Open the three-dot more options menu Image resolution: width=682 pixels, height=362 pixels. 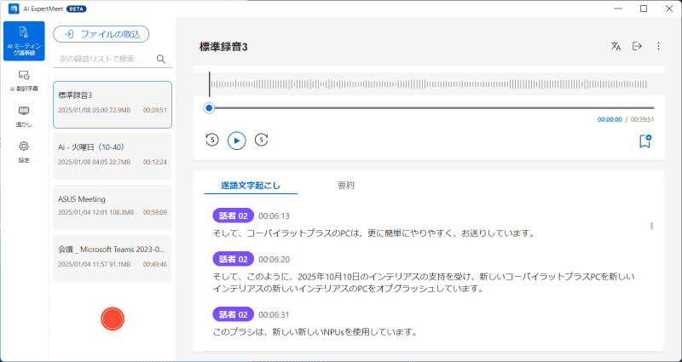[x=658, y=46]
